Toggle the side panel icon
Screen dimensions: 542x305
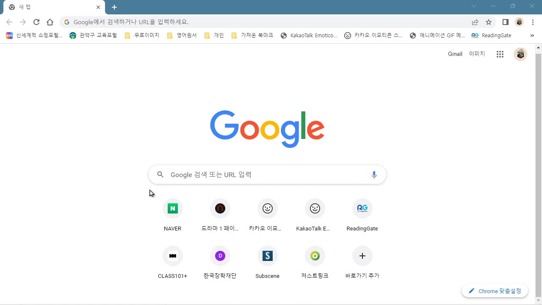click(x=505, y=22)
